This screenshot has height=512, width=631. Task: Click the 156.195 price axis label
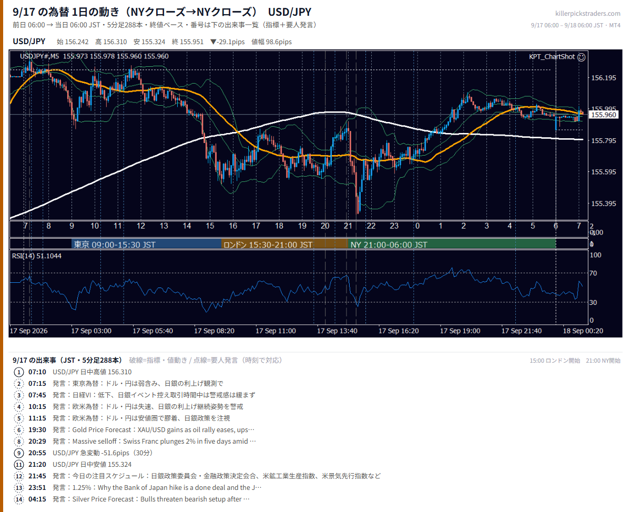604,78
